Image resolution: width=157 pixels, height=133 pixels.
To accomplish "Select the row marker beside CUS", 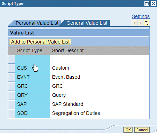I will pyautogui.click(x=12, y=68).
